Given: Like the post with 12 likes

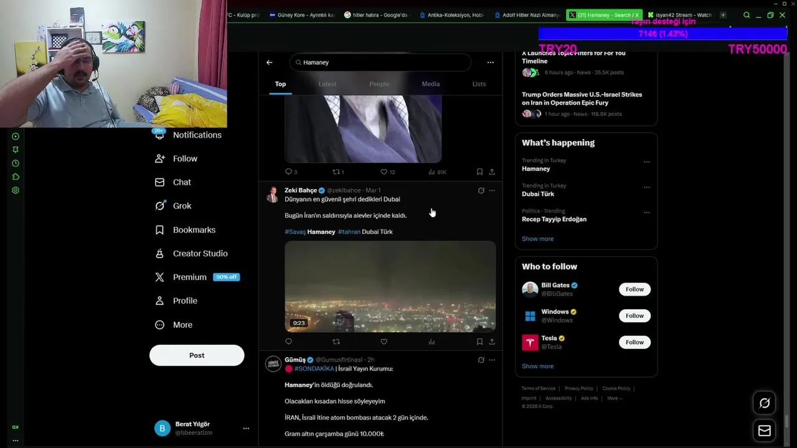Looking at the screenshot, I should point(387,172).
